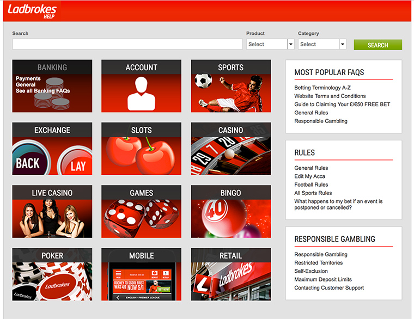Open the Exchange help tile
This screenshot has height=319, width=414.
tap(52, 149)
